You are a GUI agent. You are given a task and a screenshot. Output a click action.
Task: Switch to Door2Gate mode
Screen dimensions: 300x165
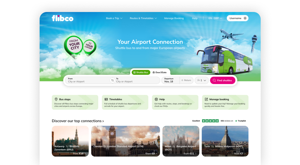pyautogui.click(x=160, y=72)
